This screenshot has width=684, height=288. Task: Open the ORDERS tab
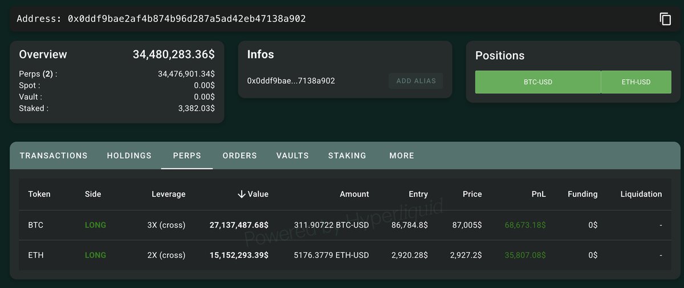pos(239,155)
